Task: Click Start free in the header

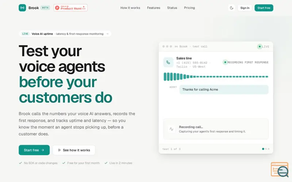Action: tap(264, 8)
